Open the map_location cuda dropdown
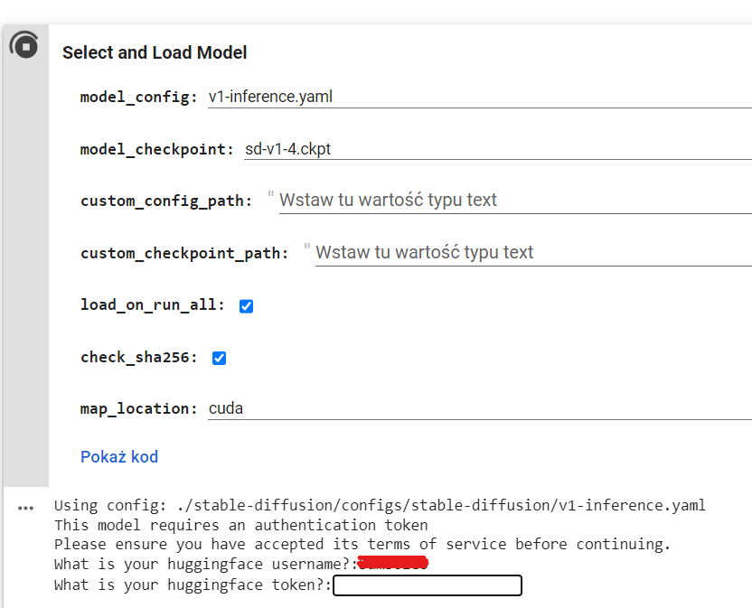The image size is (752, 608). [480, 408]
